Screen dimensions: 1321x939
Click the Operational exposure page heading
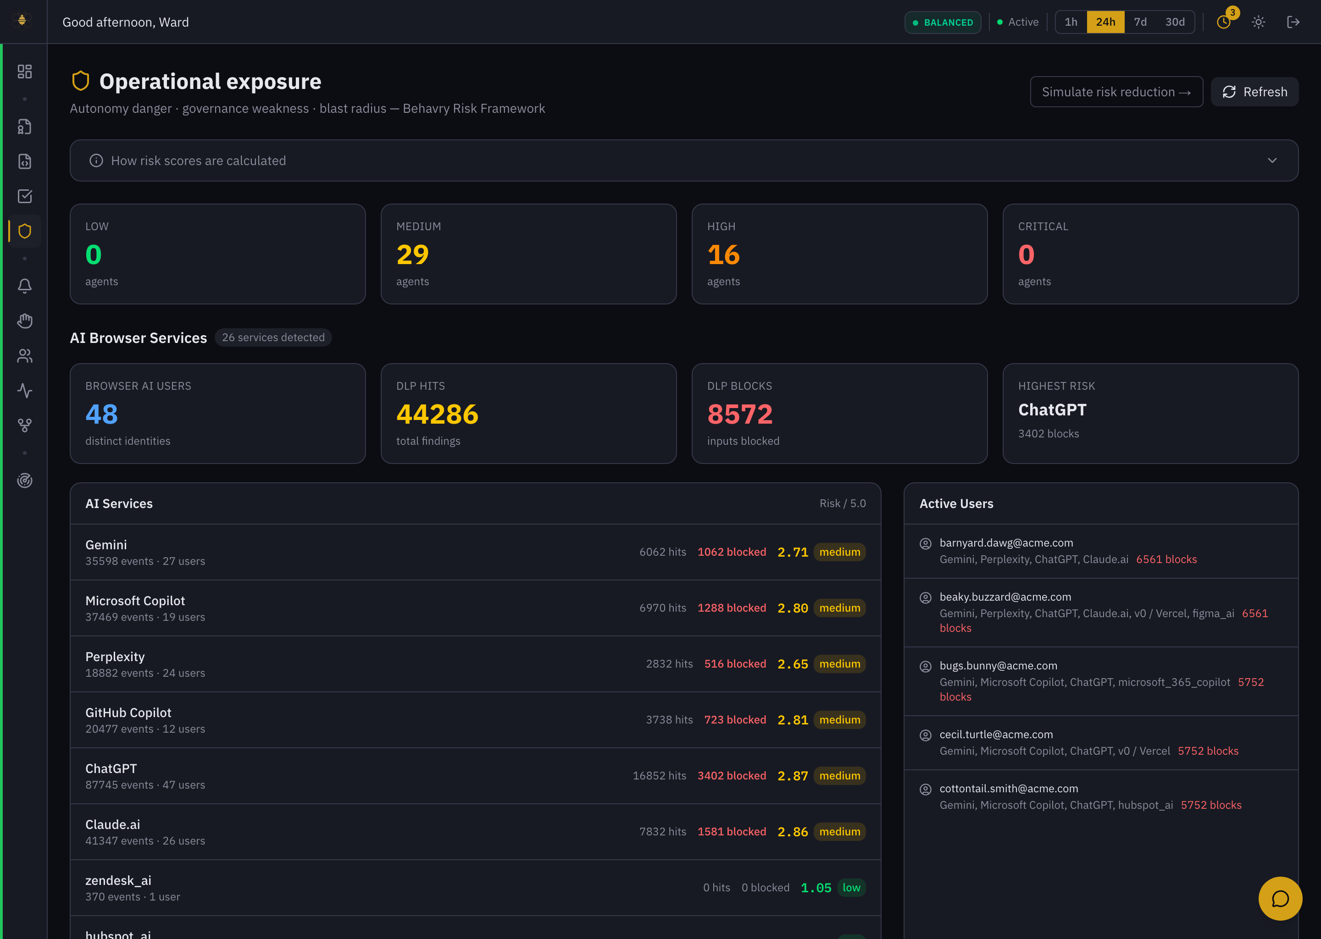coord(210,82)
